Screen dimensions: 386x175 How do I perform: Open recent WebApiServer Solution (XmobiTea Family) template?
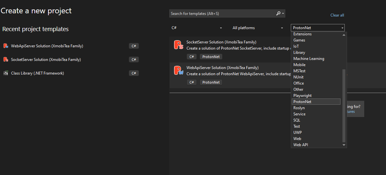pyautogui.click(x=47, y=46)
